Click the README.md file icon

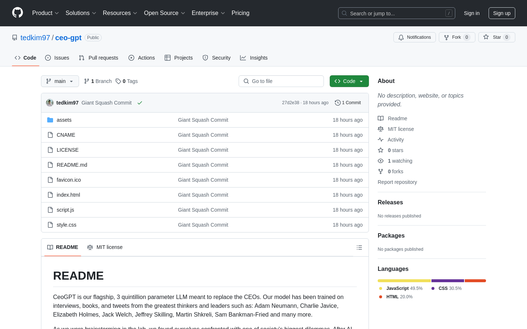[x=50, y=165]
